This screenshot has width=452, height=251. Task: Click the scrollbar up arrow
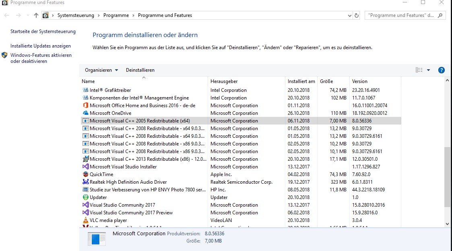447,81
